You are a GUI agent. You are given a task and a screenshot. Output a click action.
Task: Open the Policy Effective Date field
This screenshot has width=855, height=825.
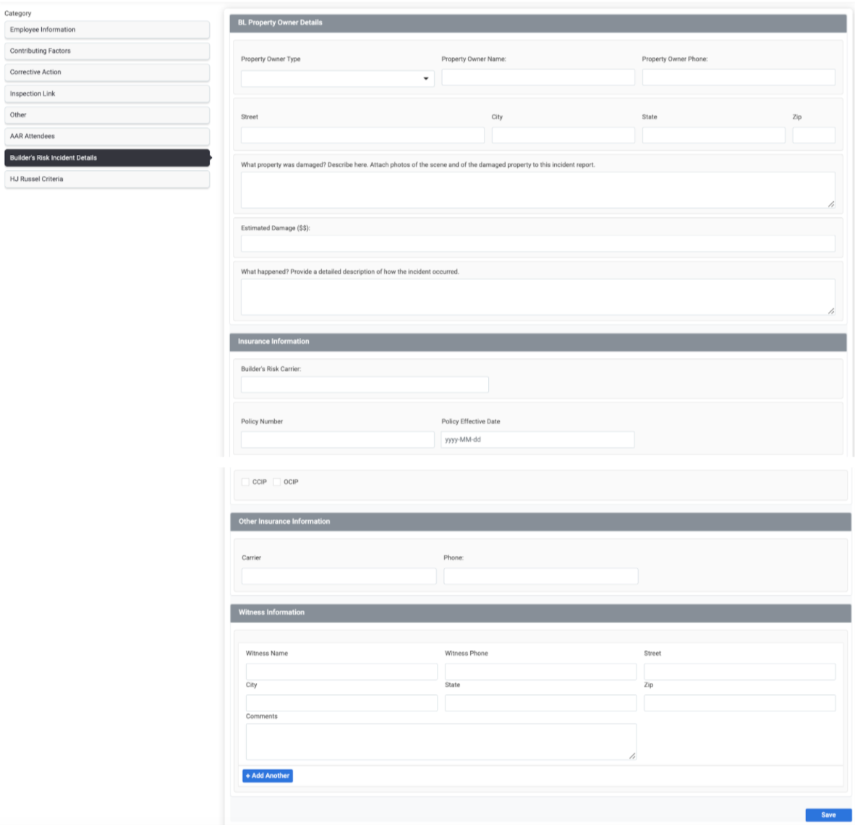click(x=537, y=440)
